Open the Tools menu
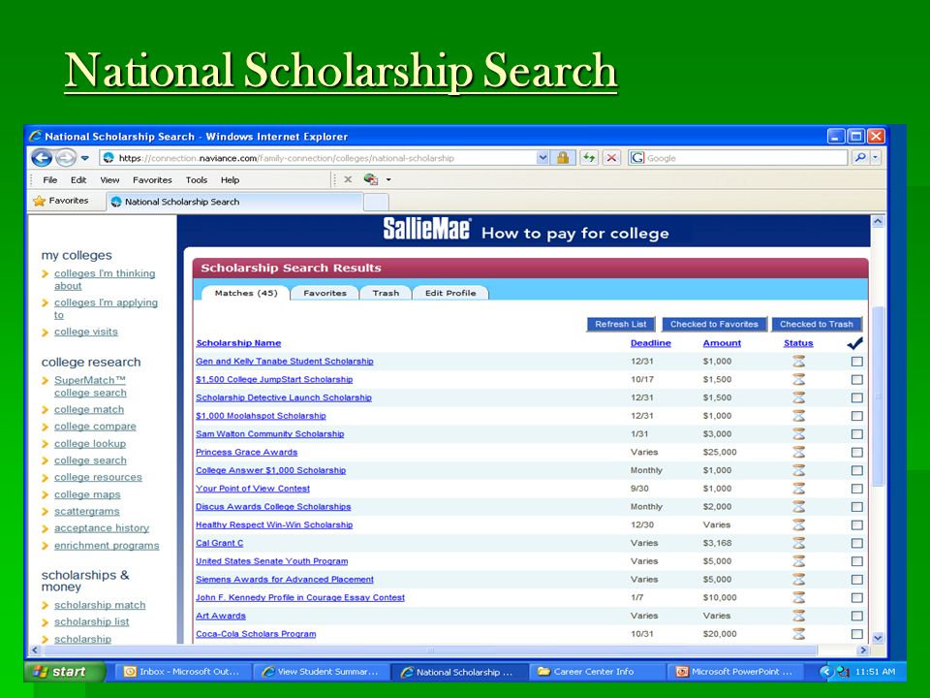Image resolution: width=930 pixels, height=698 pixels. (197, 180)
